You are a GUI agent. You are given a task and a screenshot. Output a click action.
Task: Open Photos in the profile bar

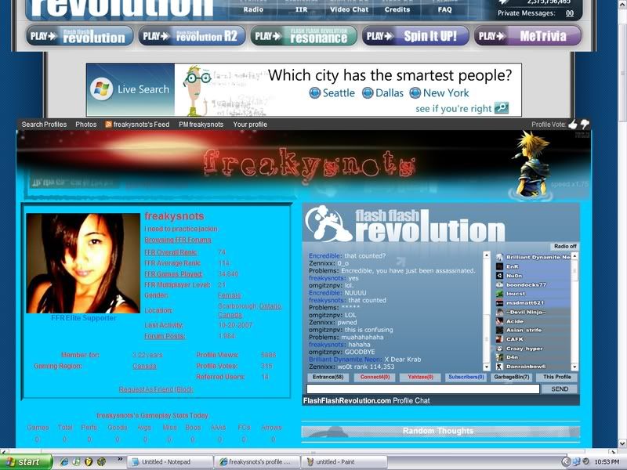(86, 125)
